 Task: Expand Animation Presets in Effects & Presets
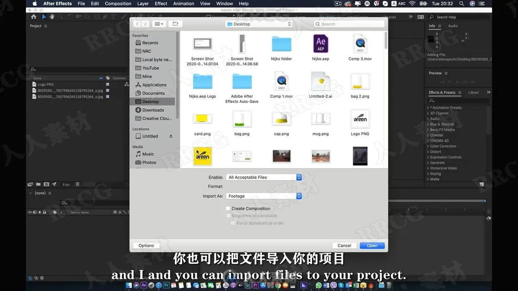[x=428, y=108]
